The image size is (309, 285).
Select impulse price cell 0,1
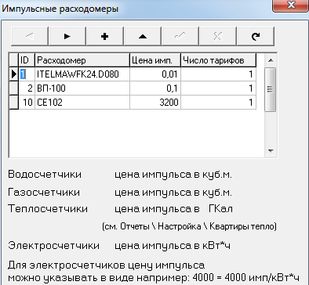click(155, 88)
